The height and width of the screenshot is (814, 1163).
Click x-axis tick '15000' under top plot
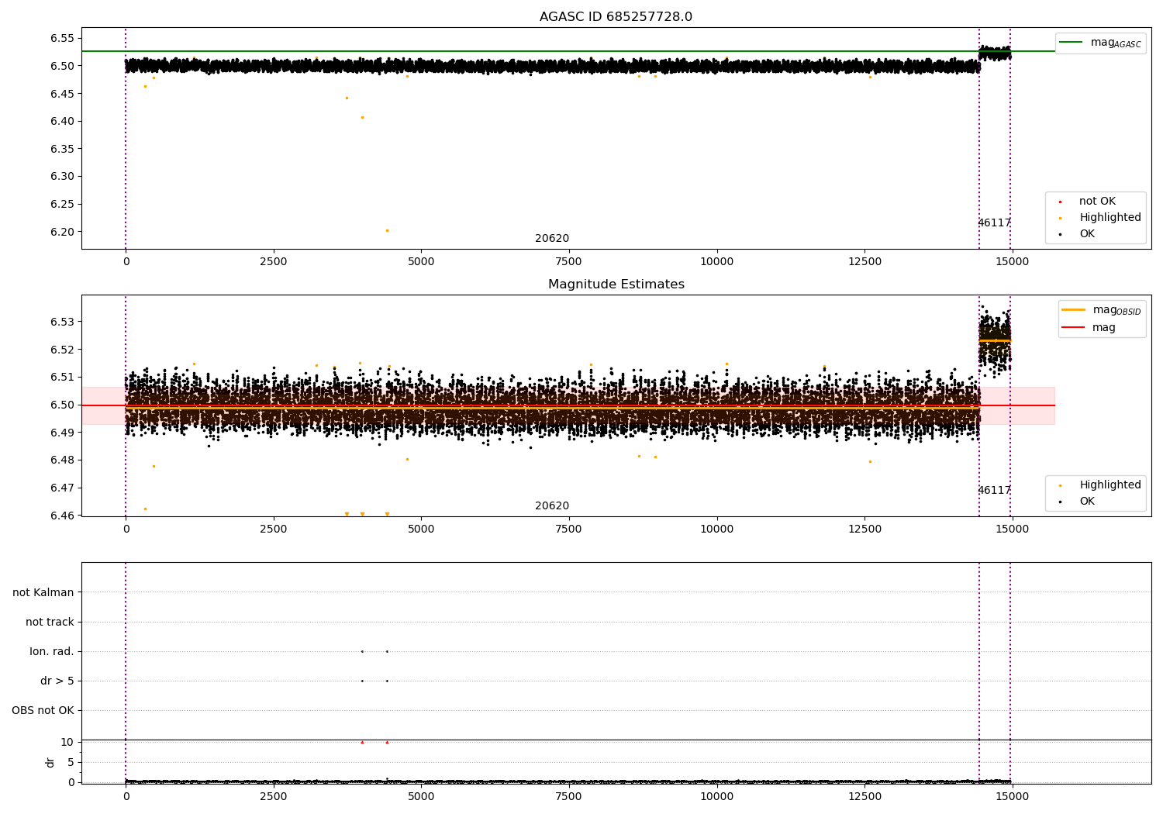click(1012, 262)
